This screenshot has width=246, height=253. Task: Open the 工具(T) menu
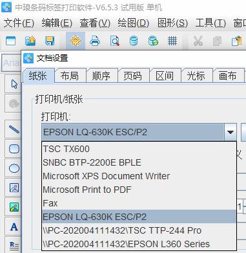click(210, 23)
